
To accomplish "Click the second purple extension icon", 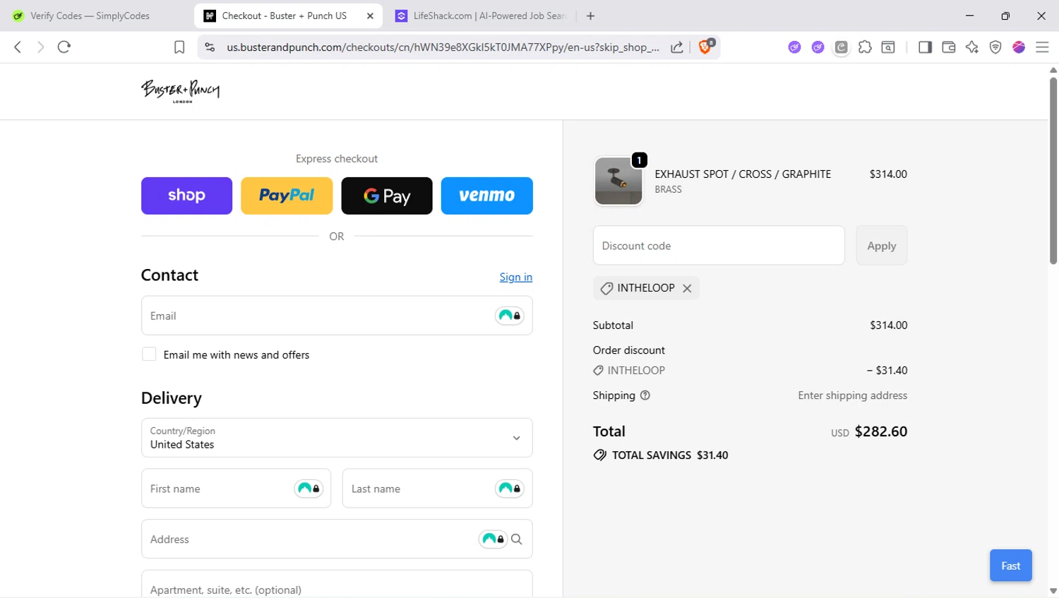I will pyautogui.click(x=818, y=47).
